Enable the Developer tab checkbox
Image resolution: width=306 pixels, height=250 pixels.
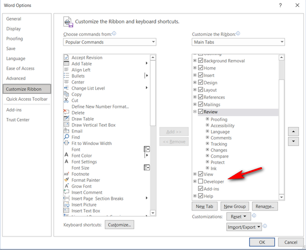tap(201, 181)
